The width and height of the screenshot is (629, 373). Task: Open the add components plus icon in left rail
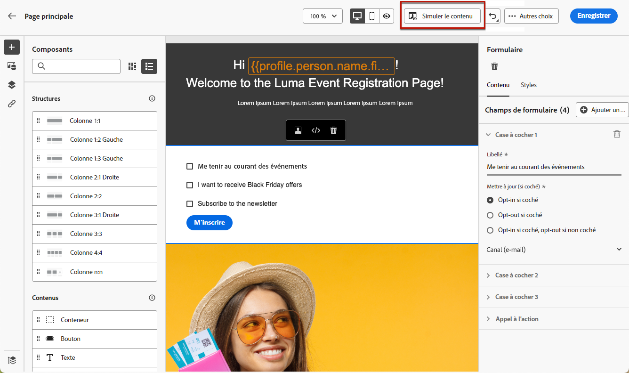coord(12,47)
